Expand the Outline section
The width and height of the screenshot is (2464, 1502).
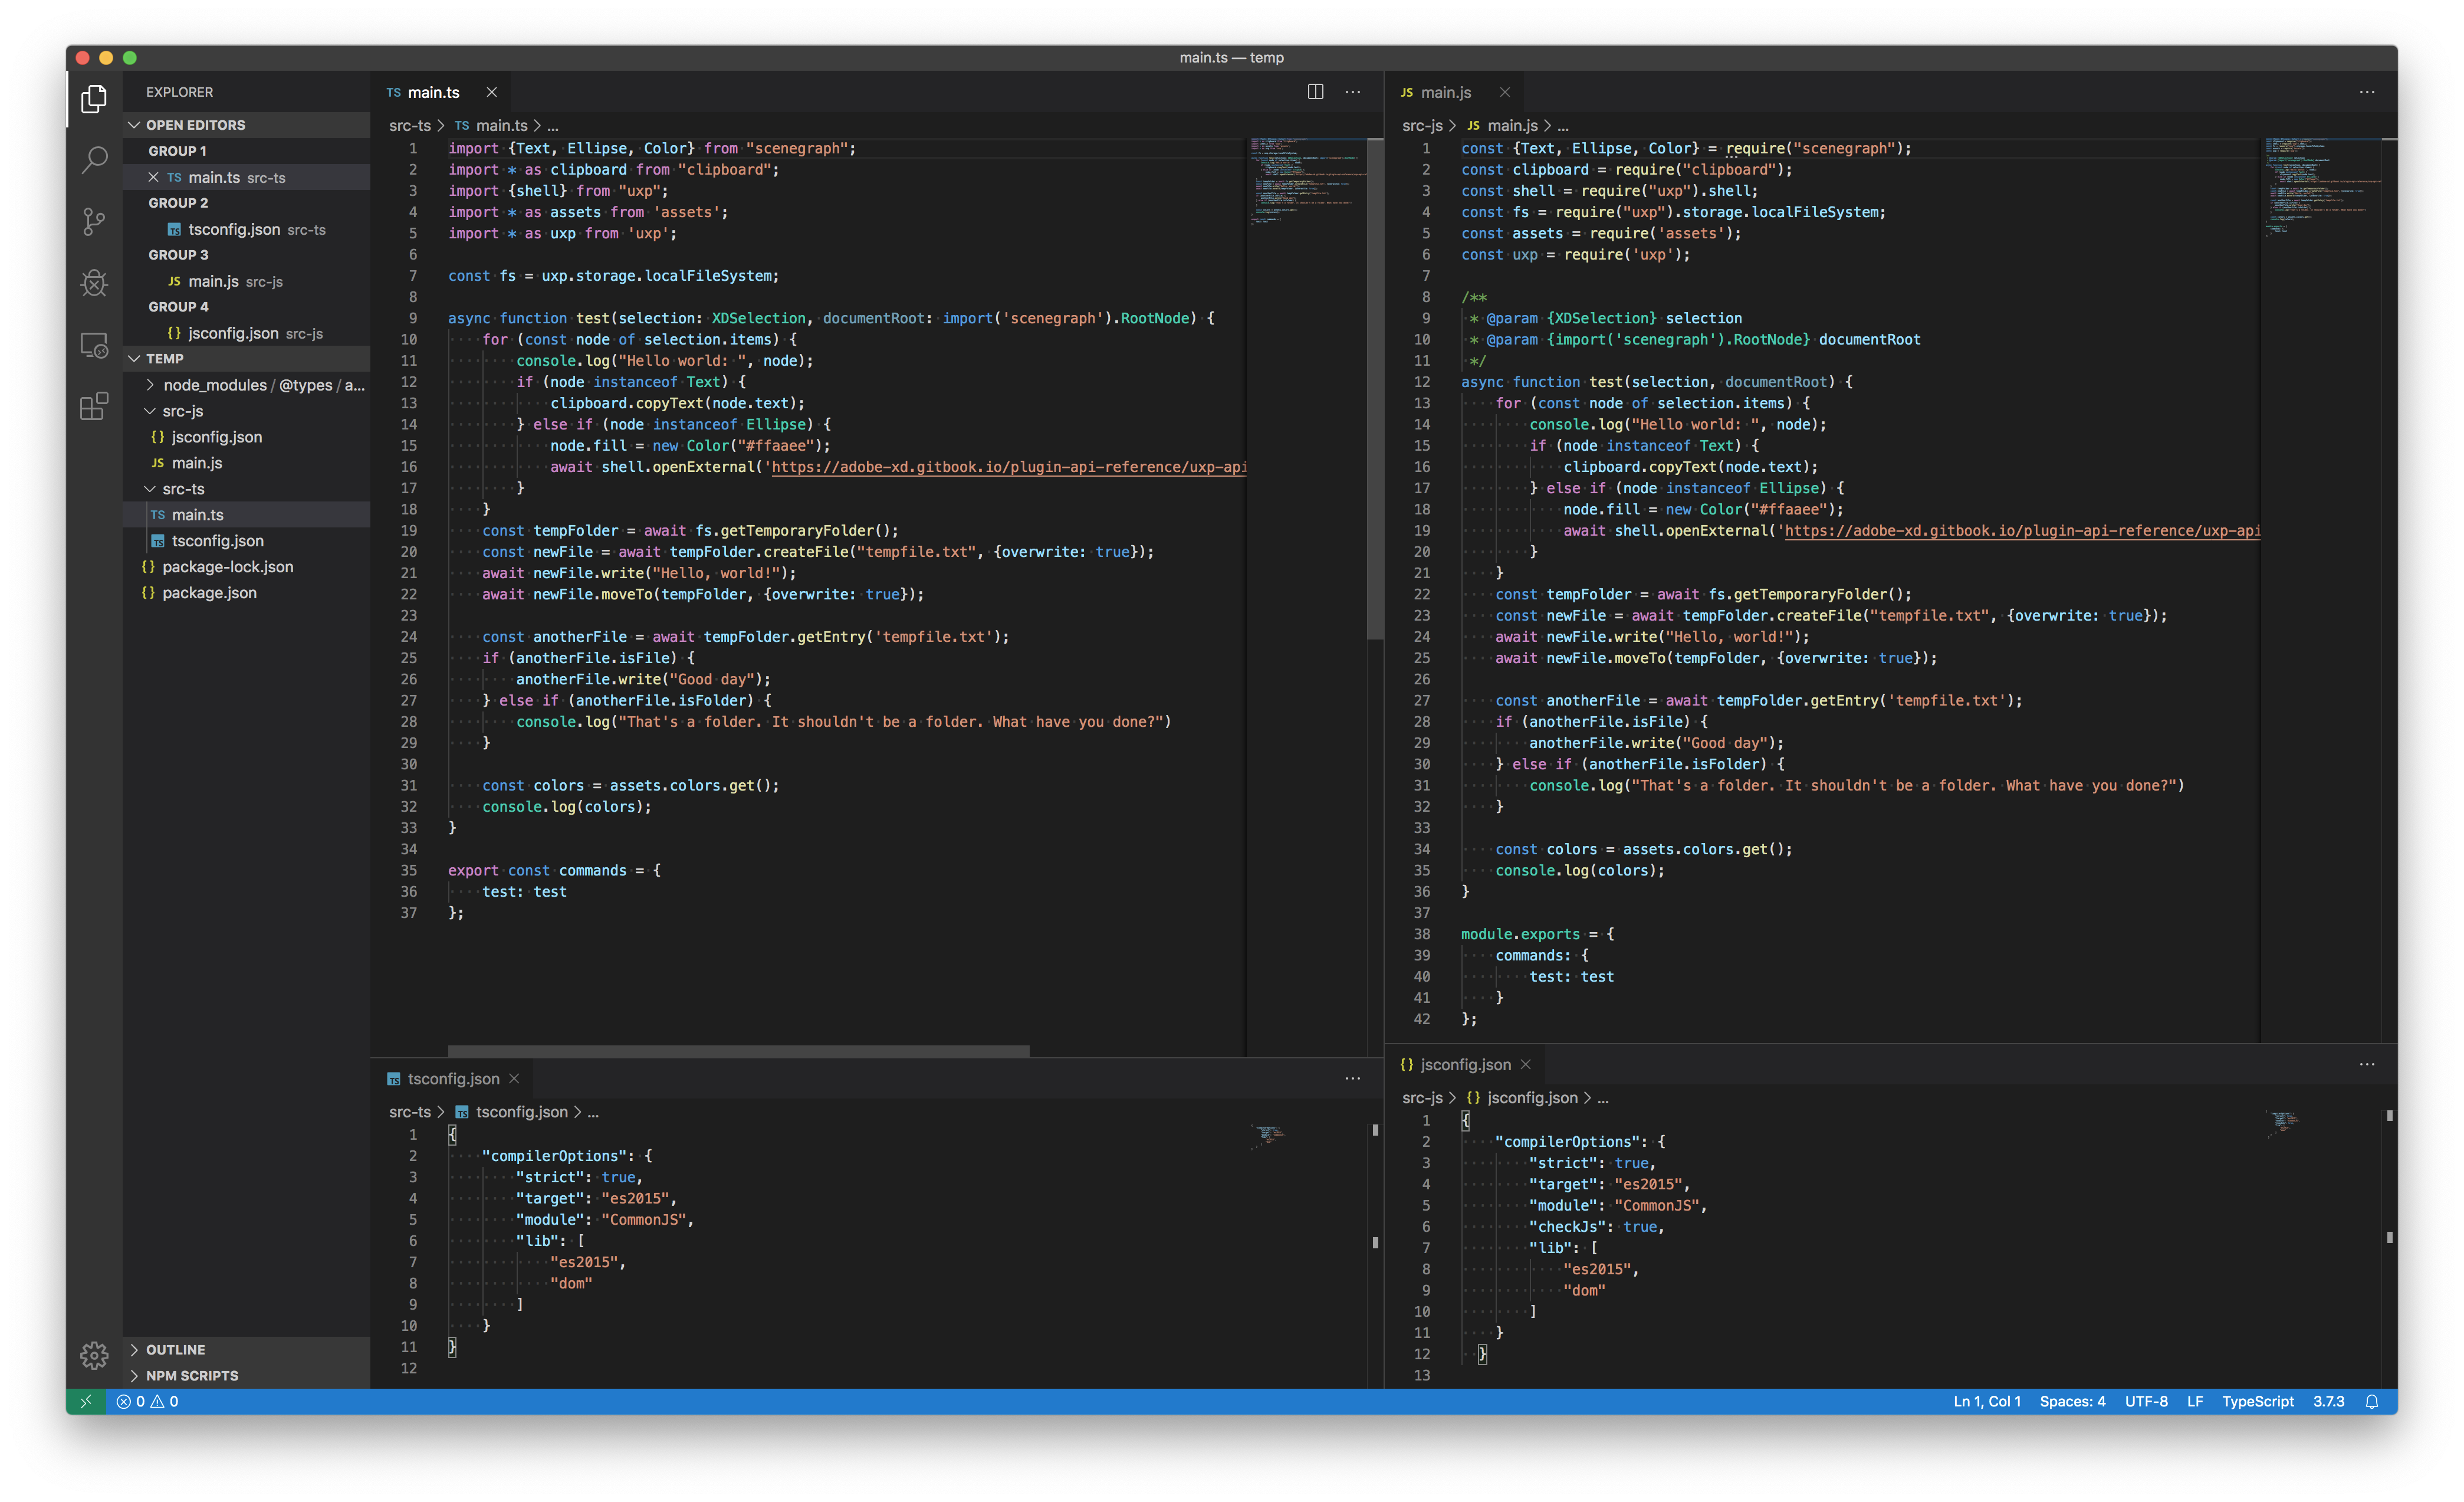click(x=246, y=1349)
